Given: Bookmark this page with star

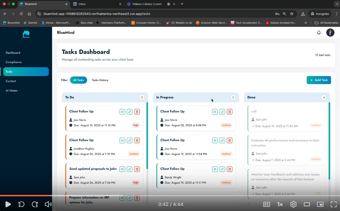Looking at the screenshot, I should [292, 14].
